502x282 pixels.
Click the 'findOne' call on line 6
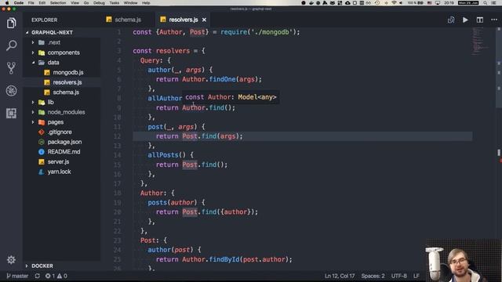click(222, 79)
